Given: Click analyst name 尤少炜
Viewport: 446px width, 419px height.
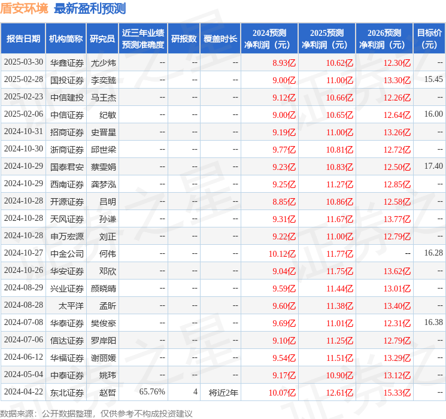Looking at the screenshot, I should pyautogui.click(x=103, y=63).
